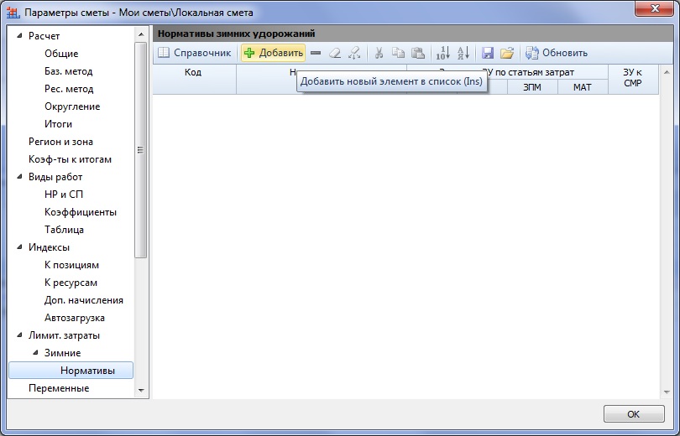The width and height of the screenshot is (680, 436).
Task: Collapse the Индексы tree node
Action: click(19, 247)
